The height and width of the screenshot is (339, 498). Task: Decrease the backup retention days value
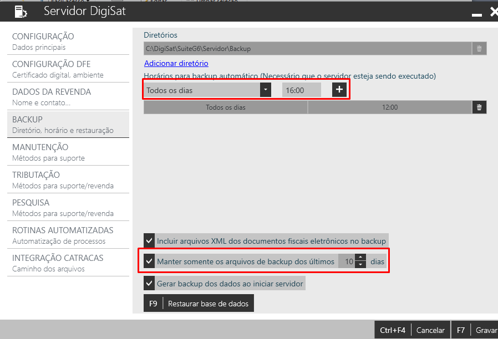[x=360, y=264]
